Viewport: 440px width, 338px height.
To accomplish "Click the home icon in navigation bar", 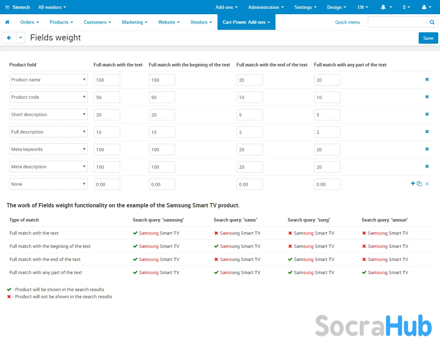I will (7, 22).
